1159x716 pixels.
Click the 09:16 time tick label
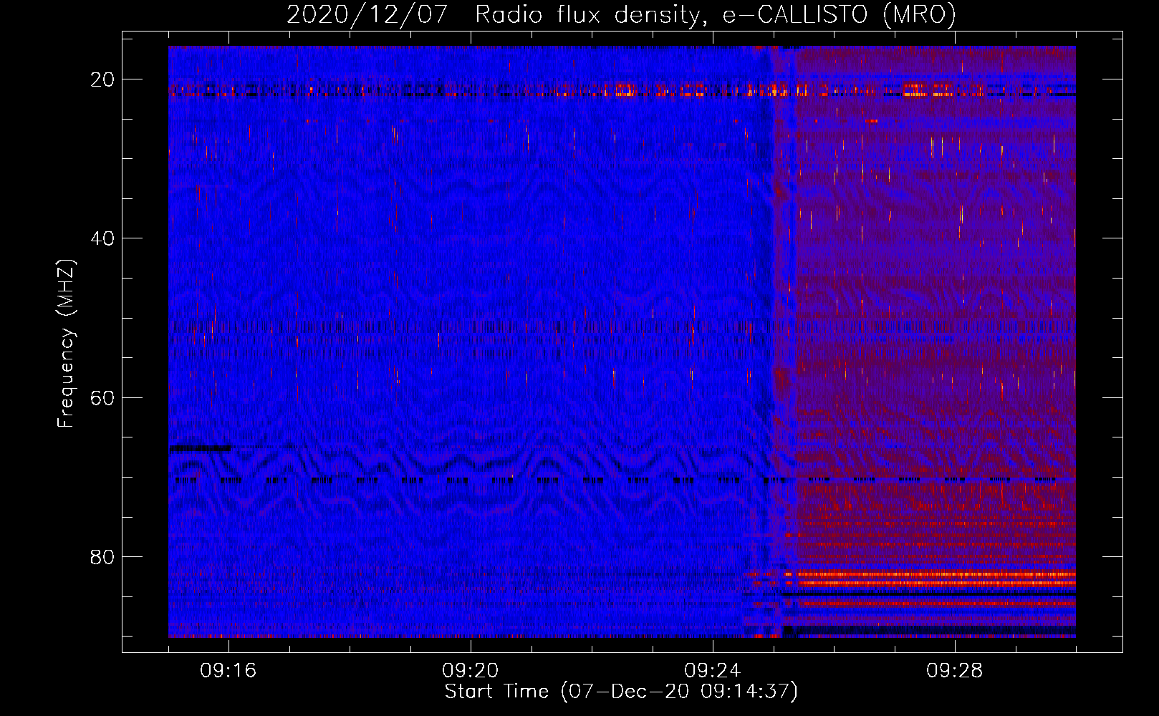229,671
